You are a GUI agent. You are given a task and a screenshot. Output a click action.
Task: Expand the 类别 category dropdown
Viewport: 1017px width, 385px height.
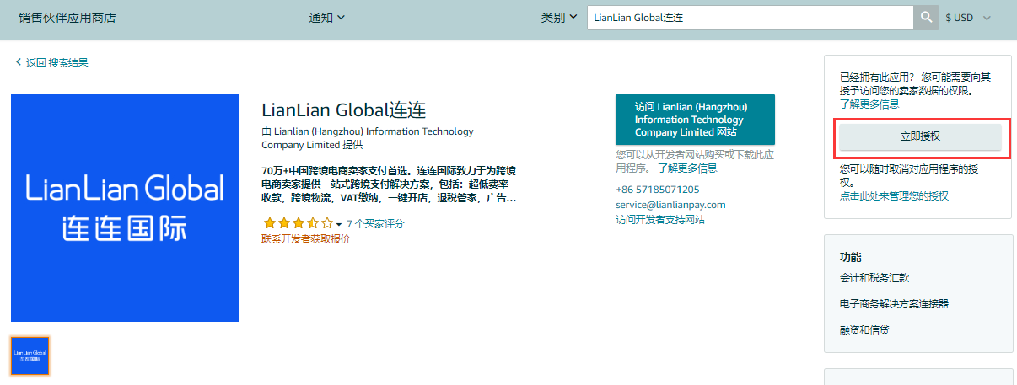point(559,18)
